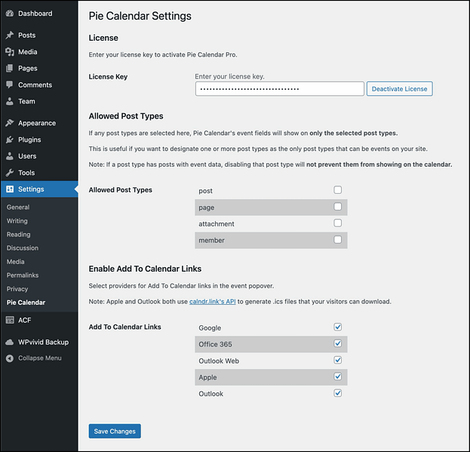Follow the calndr.link's API link
Screen dimensions: 470x452
[x=211, y=302]
